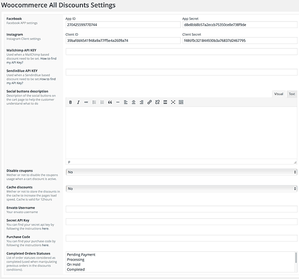The width and height of the screenshot is (299, 279).
Task: Focus the Purchase Code field
Action: 181,238
